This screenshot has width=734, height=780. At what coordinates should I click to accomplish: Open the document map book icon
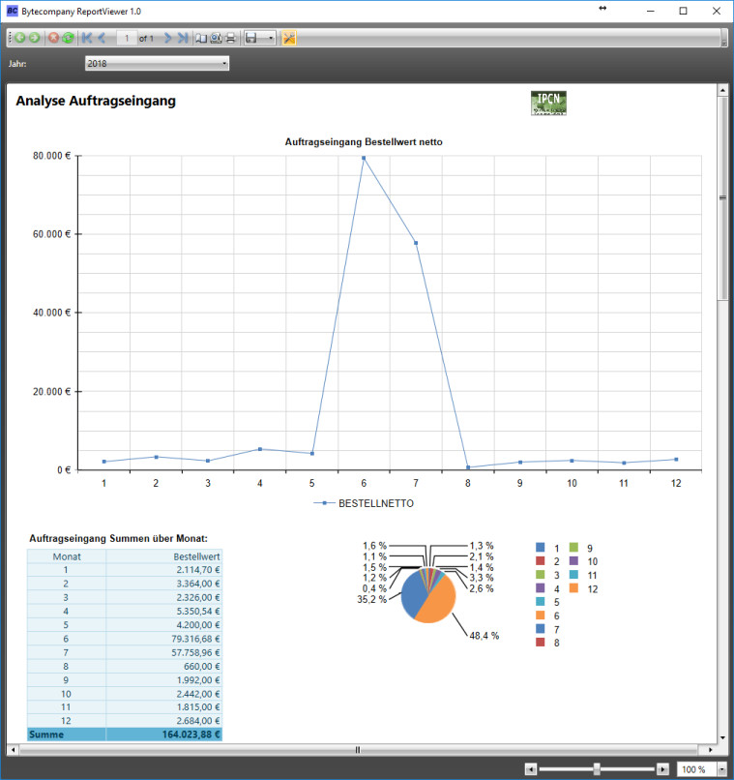pyautogui.click(x=201, y=38)
